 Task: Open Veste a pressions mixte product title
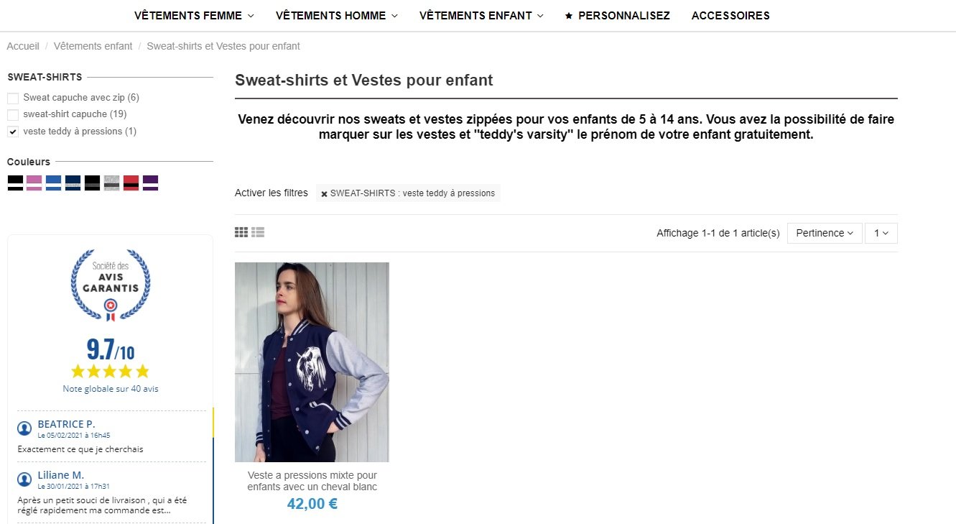312,481
